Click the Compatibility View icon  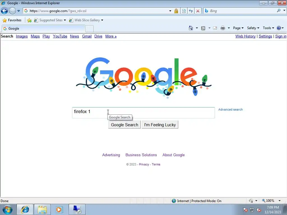tap(184, 11)
